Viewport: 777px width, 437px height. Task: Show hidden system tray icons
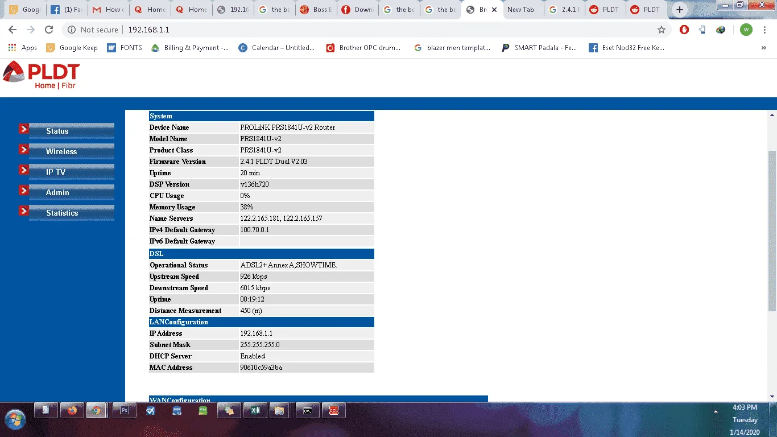[x=716, y=411]
